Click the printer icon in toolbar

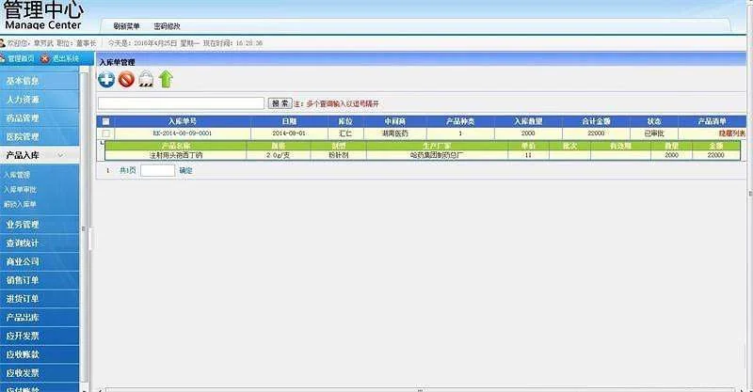tap(146, 80)
